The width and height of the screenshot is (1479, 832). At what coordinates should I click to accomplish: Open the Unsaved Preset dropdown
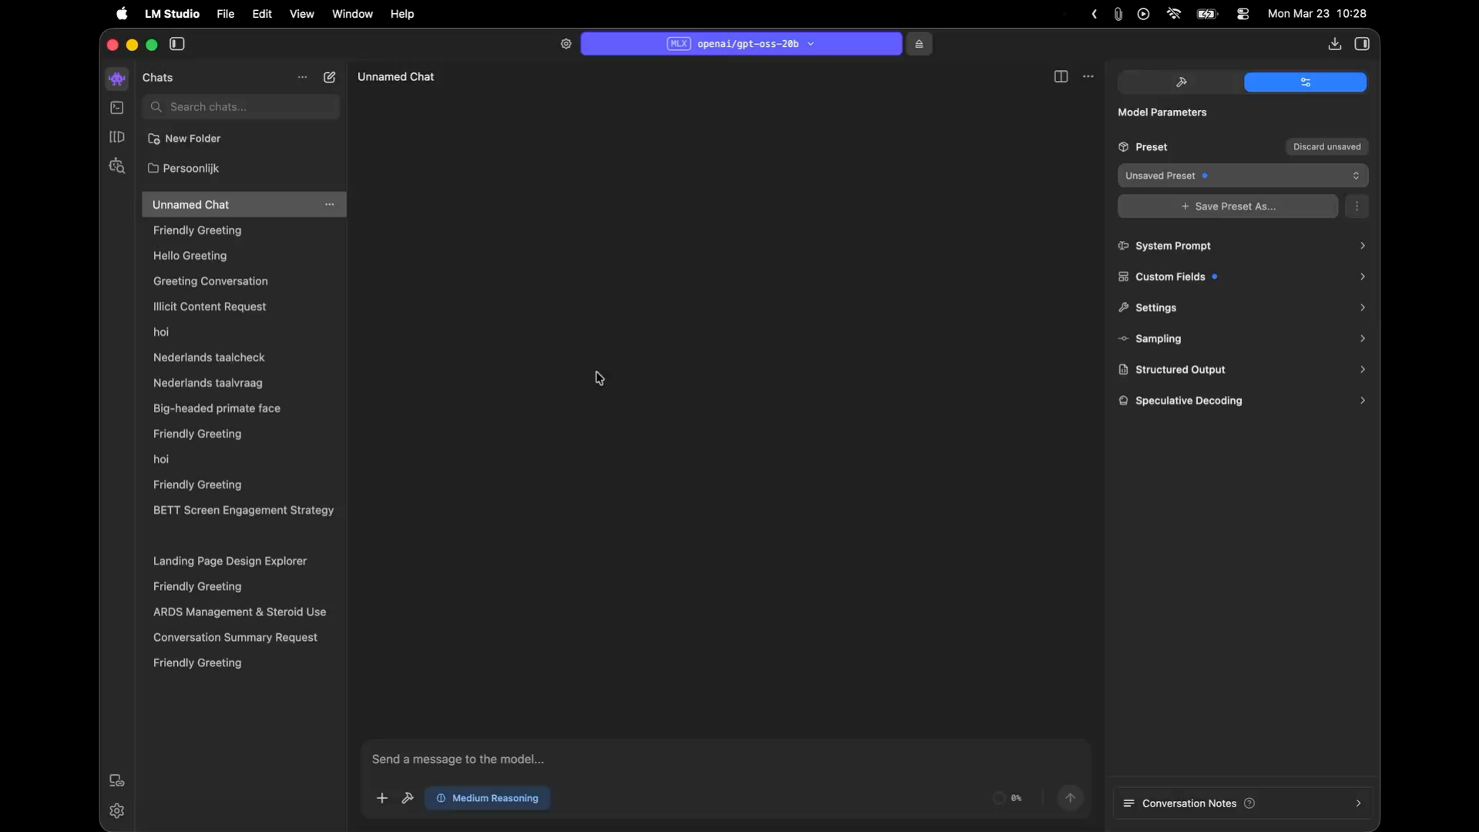(x=1243, y=176)
